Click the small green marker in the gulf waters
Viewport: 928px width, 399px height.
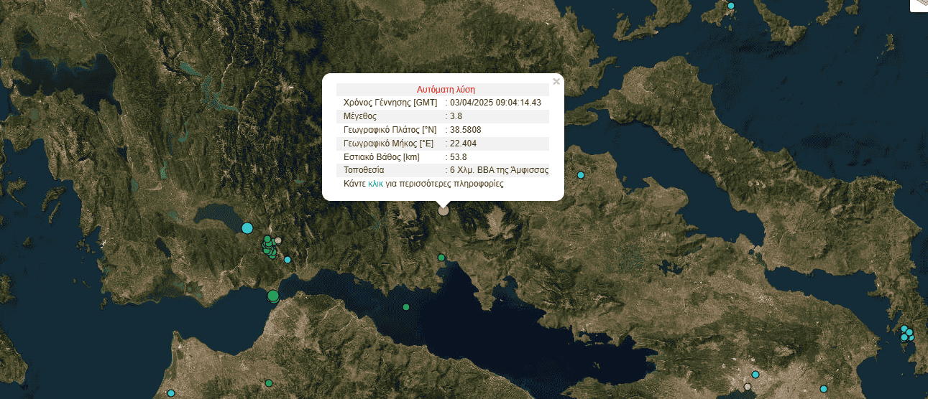click(x=406, y=307)
